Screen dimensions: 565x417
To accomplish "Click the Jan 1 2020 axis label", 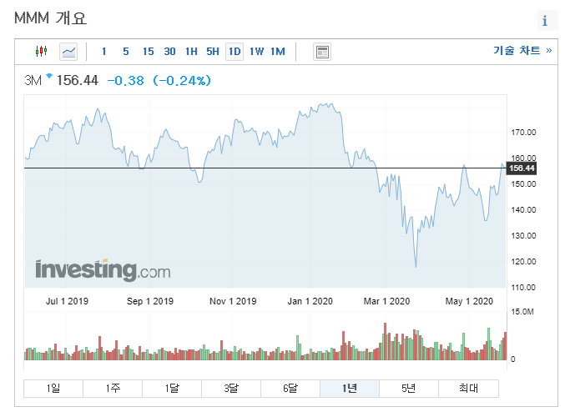I will click(x=310, y=301).
